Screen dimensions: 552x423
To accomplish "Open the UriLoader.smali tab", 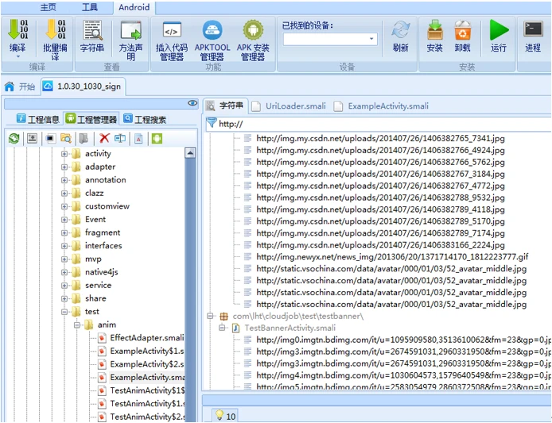I will pos(290,106).
